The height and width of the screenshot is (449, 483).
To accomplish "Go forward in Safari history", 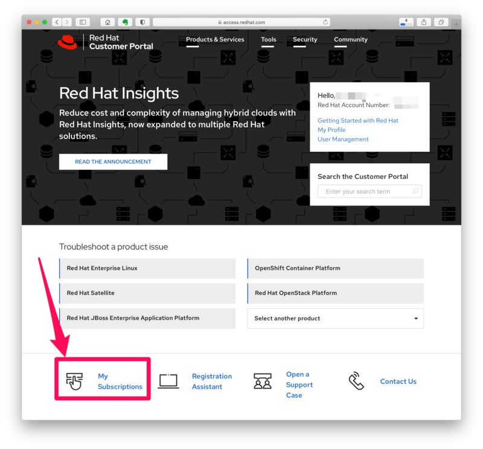I will 67,22.
